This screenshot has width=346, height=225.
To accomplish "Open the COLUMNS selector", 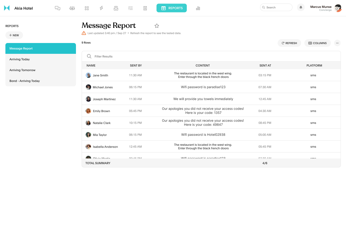I will pos(317,43).
